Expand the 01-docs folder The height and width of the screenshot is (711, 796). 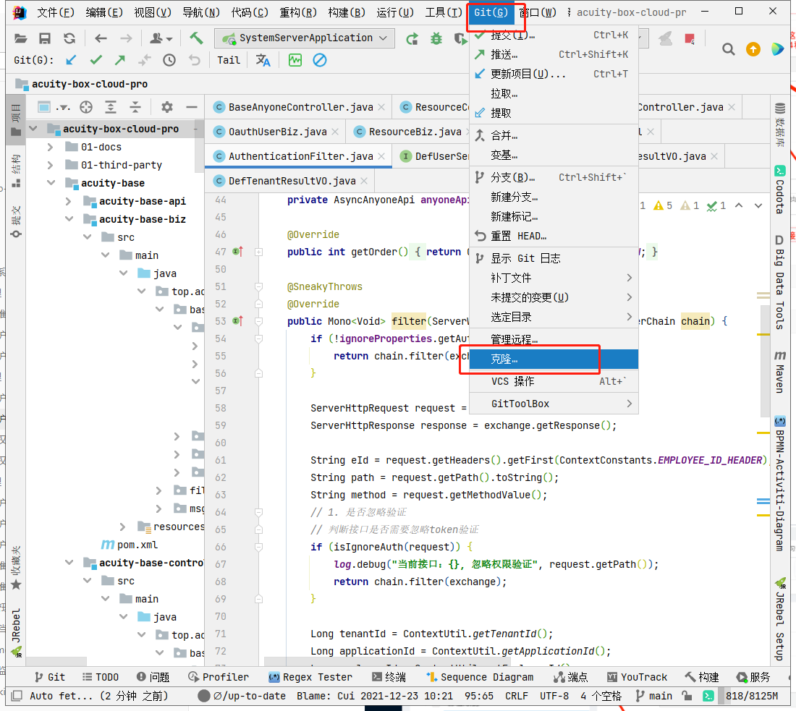[50, 147]
